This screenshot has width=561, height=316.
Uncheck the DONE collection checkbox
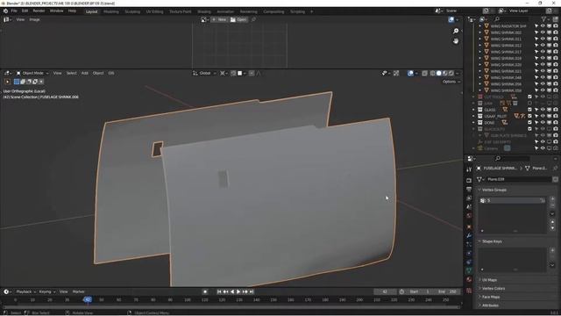(x=529, y=123)
